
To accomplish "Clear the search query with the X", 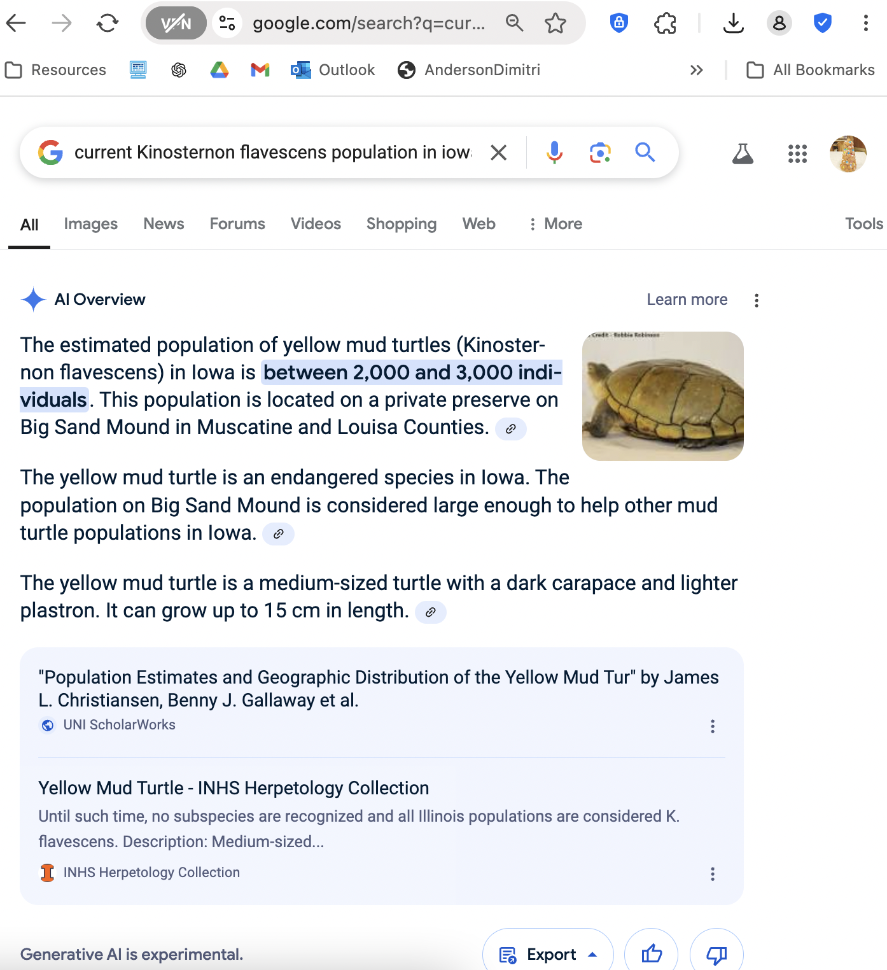I will coord(498,153).
